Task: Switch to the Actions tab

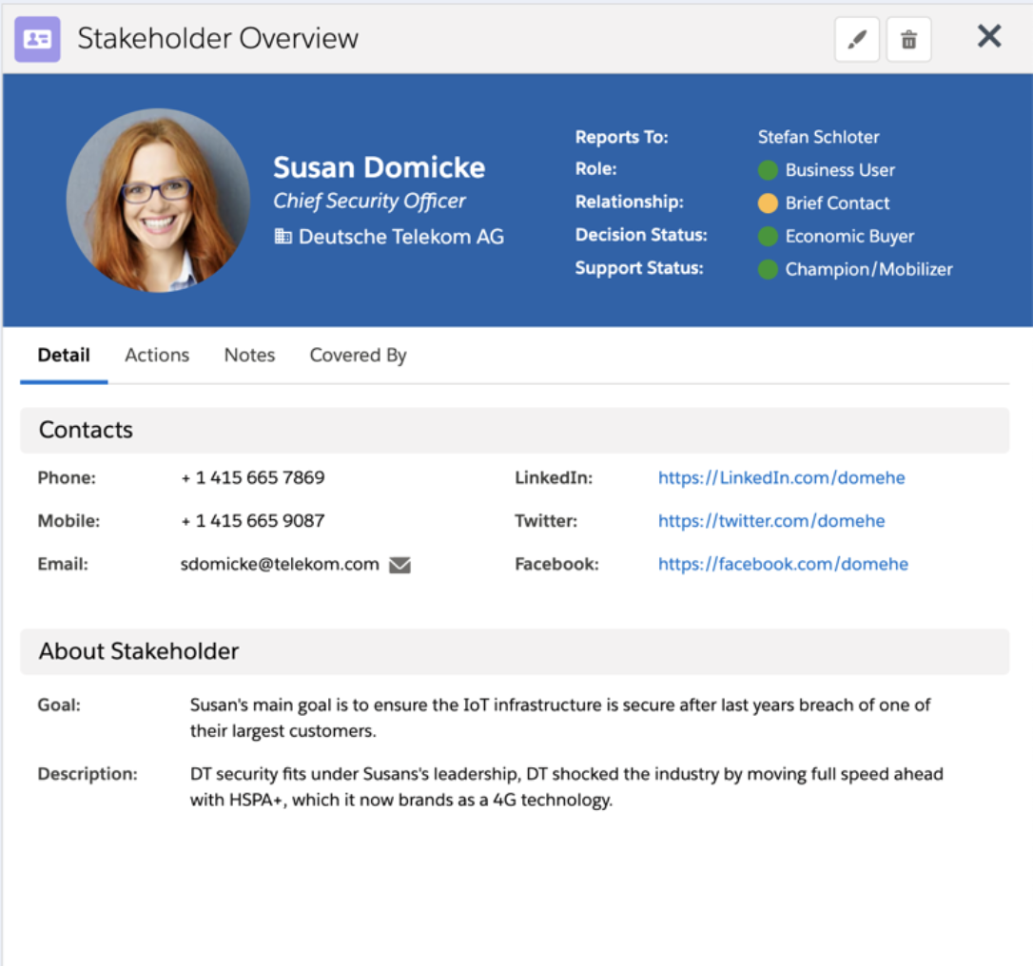Action: [157, 356]
